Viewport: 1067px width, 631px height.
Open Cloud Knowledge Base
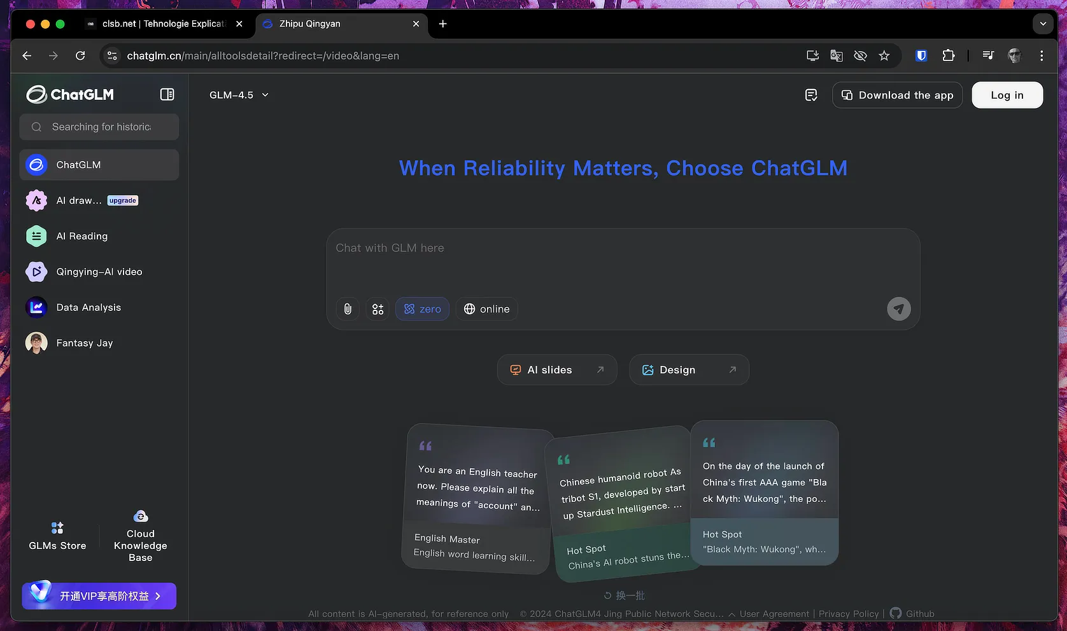point(141,536)
